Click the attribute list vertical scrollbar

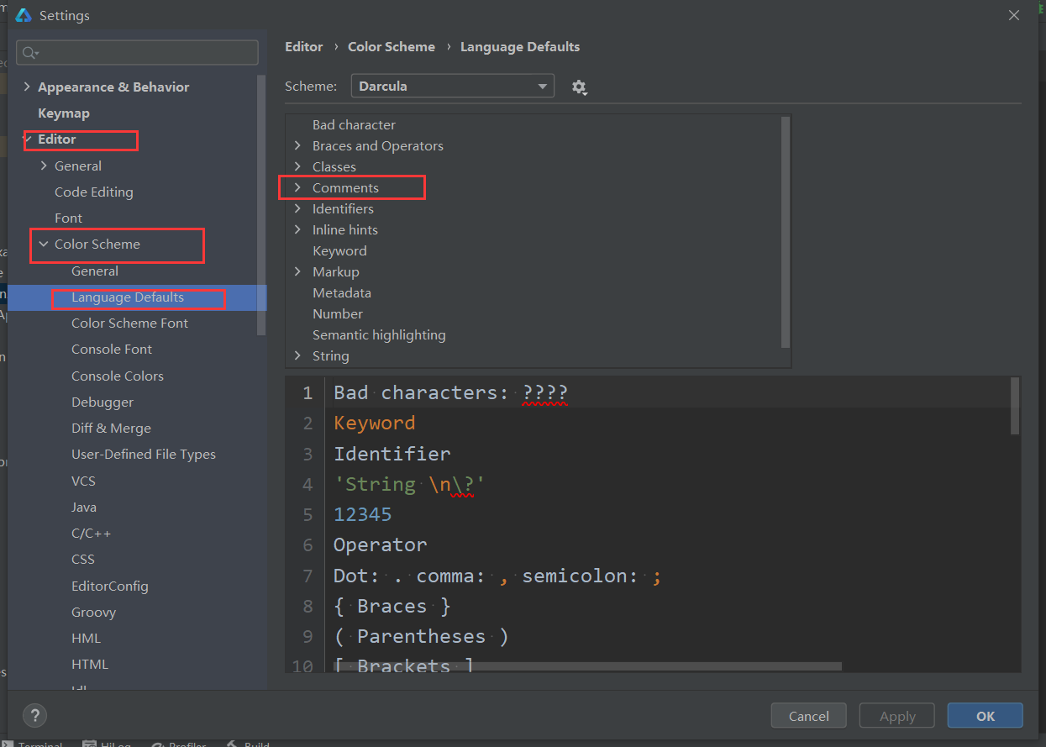click(x=786, y=232)
